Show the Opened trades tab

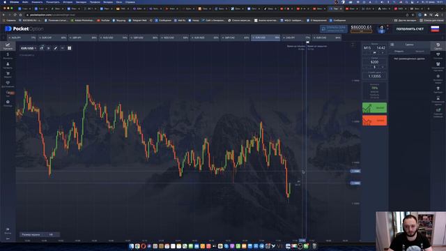[x=399, y=51]
